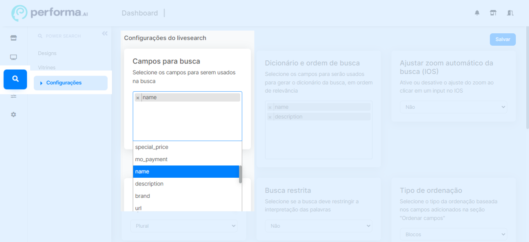The image size is (529, 242).
Task: Collapse the Power Search panel with the chevron
Action: click(x=104, y=33)
